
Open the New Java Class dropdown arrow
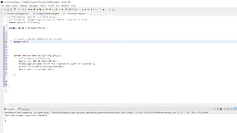click(53, 9)
